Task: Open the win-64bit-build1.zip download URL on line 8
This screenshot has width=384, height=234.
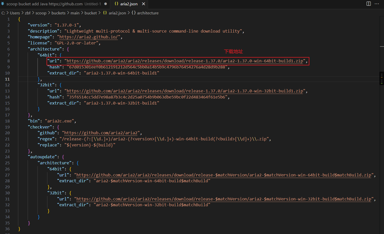Action: (185, 61)
